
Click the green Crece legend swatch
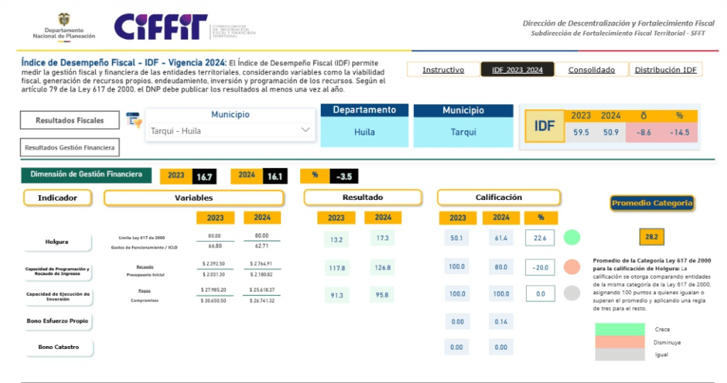click(619, 329)
